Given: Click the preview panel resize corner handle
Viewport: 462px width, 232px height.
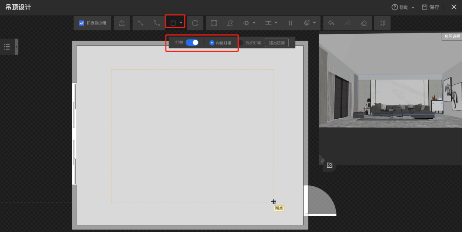Looking at the screenshot, I should click(x=322, y=161).
